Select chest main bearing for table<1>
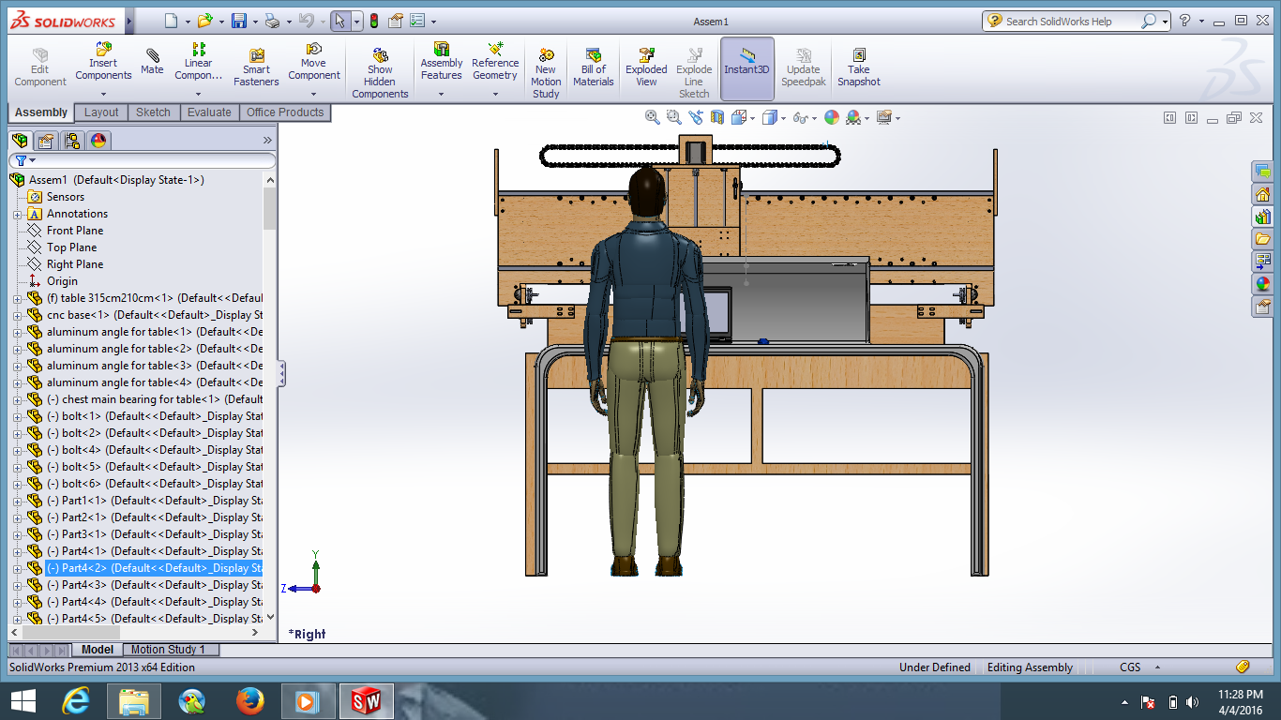This screenshot has height=720, width=1281. (x=154, y=399)
